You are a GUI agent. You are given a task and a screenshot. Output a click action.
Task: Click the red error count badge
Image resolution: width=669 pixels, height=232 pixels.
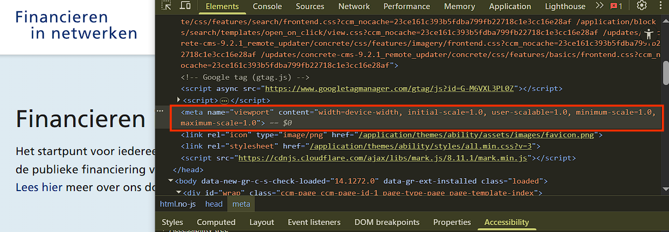click(617, 6)
